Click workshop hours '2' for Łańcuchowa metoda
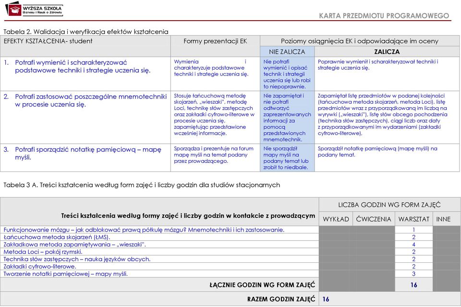This screenshot has width=461, height=307. (413, 237)
